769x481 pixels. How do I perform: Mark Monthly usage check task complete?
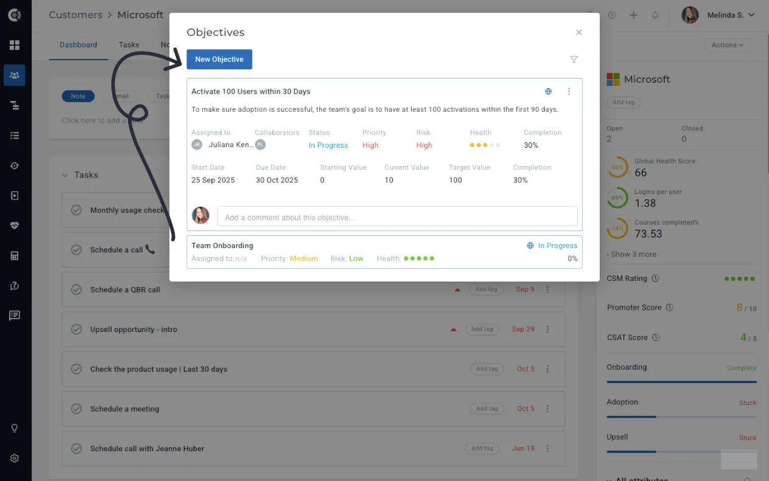[x=77, y=210]
